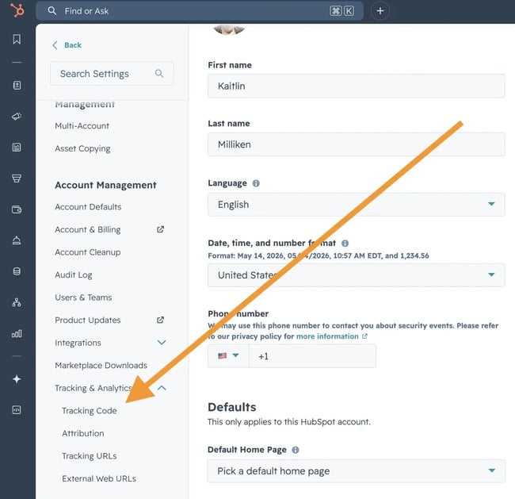Viewport: 515px width, 499px height.
Task: Click the Tracking & Analytics label
Action: (x=93, y=388)
